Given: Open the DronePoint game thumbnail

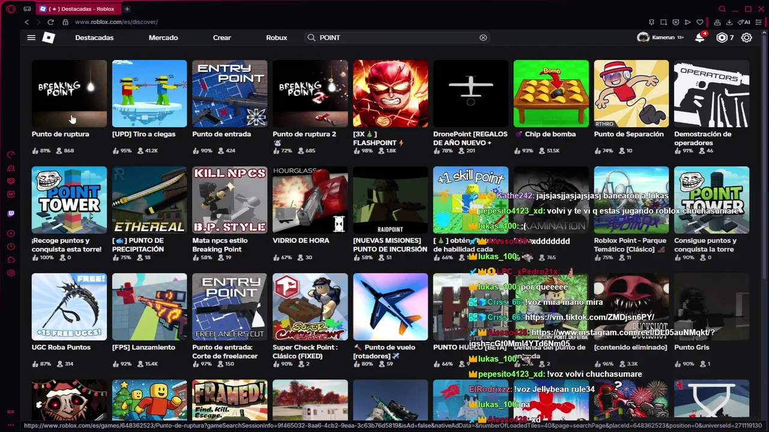Looking at the screenshot, I should (x=470, y=94).
